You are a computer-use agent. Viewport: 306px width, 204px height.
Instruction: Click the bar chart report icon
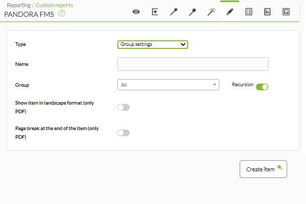point(267,12)
